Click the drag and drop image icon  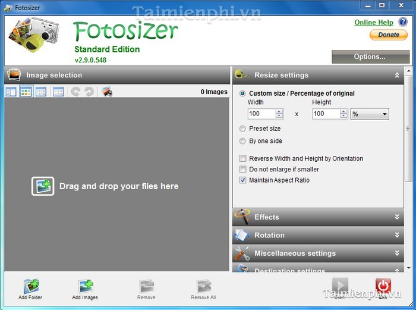coord(43,186)
